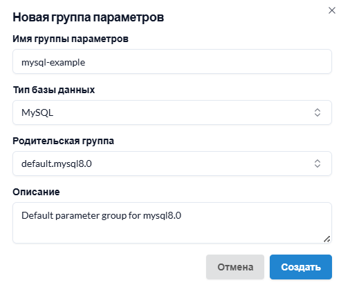Focus the Описание text area
The image size is (341, 287).
[172, 223]
